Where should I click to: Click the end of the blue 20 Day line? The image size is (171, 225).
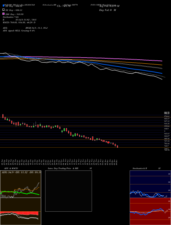(162, 73)
